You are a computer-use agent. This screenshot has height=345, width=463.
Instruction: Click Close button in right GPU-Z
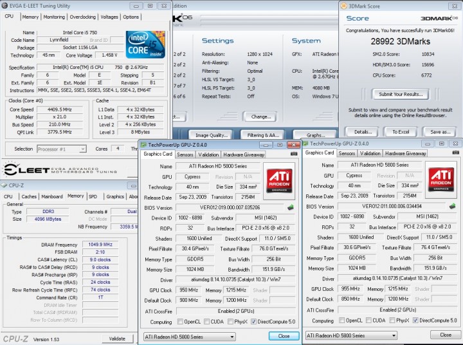pyautogui.click(x=446, y=335)
